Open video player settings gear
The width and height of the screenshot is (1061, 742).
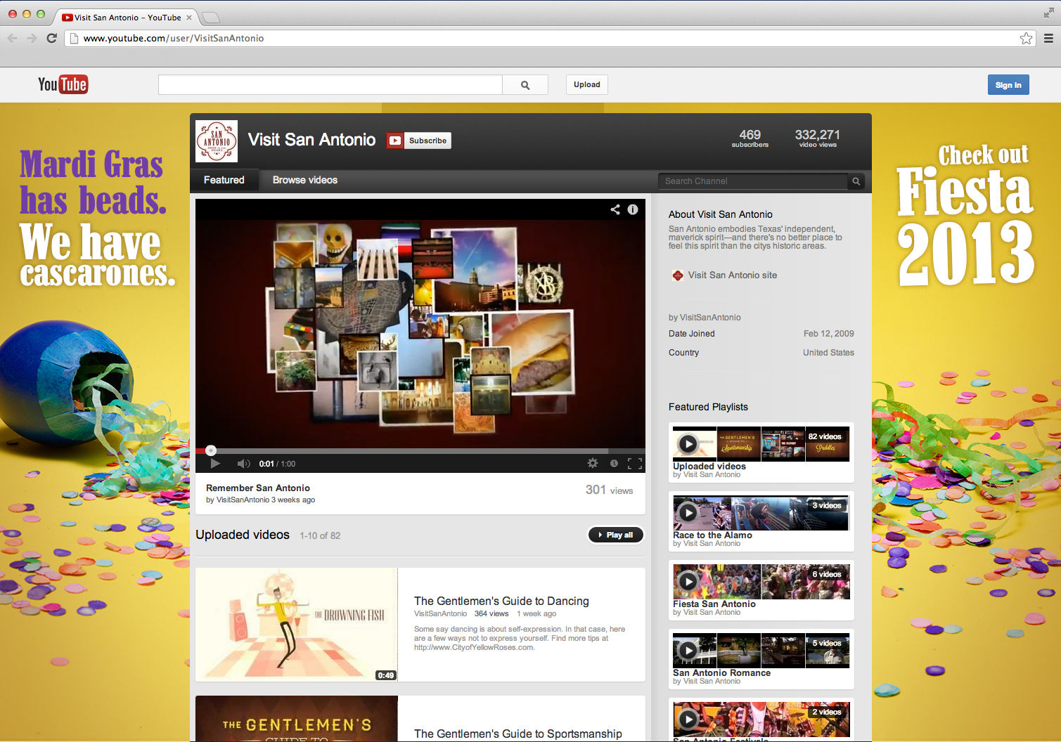tap(593, 463)
